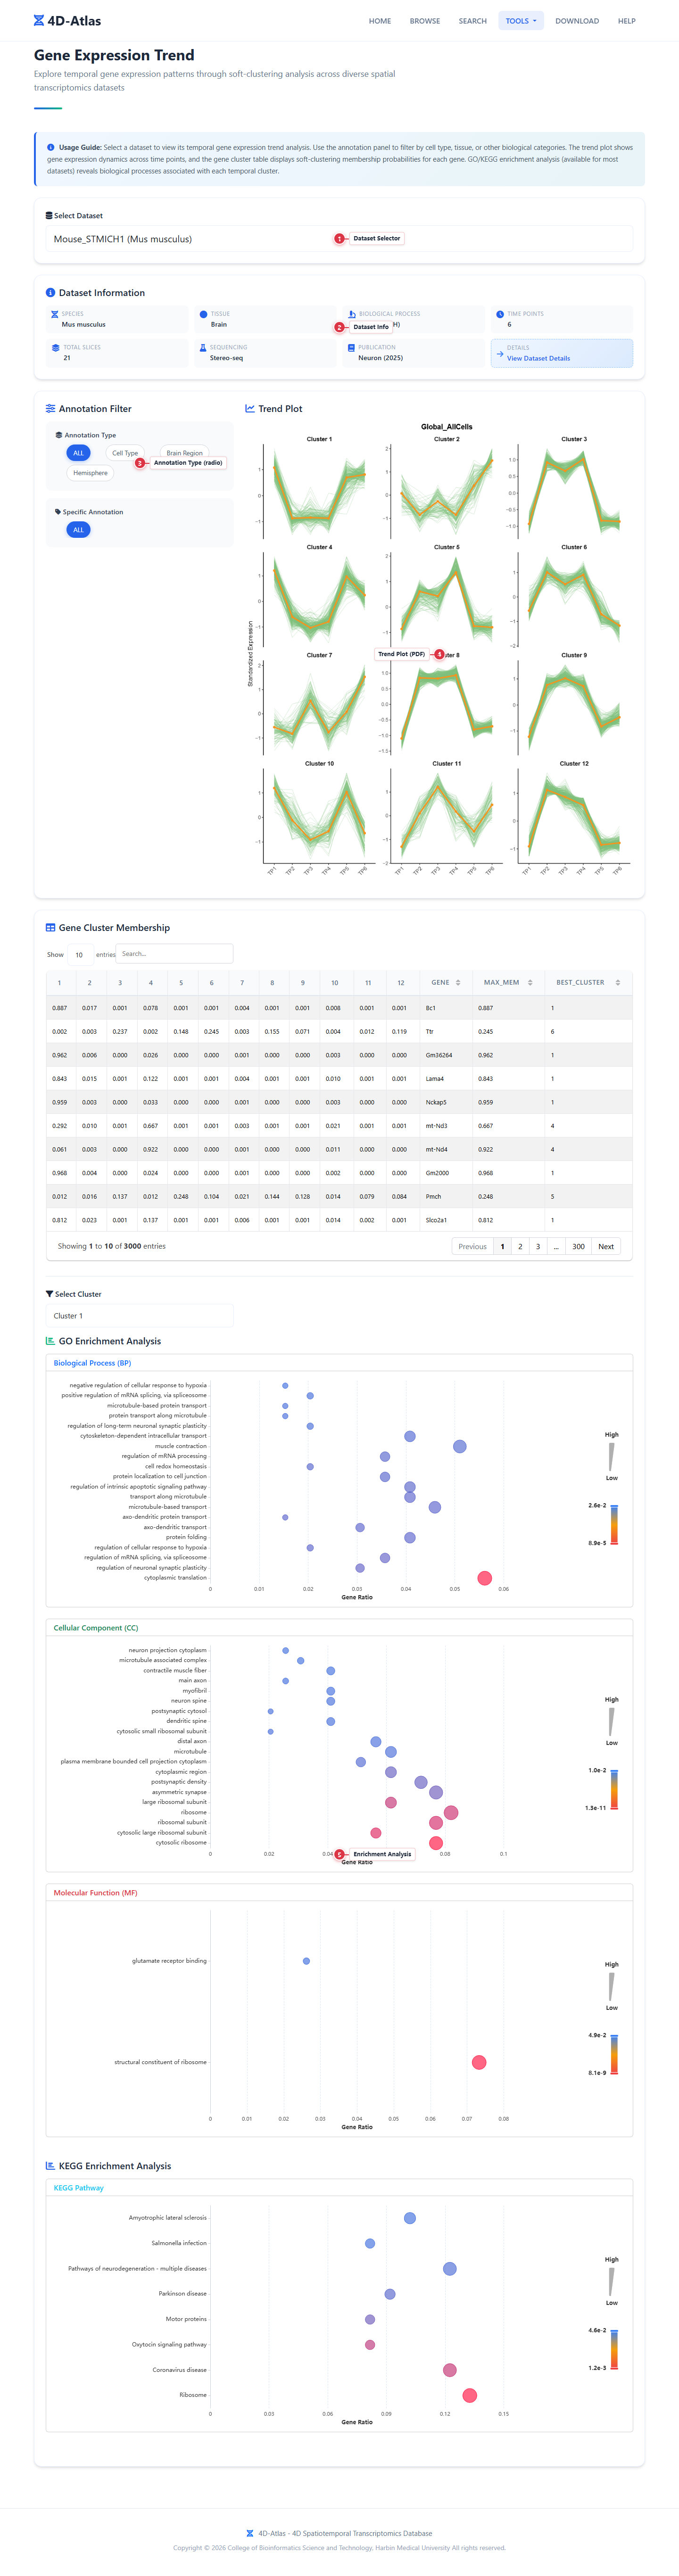Viewport: 679px width, 2576px height.
Task: Go to the Home nav item
Action: 380,21
